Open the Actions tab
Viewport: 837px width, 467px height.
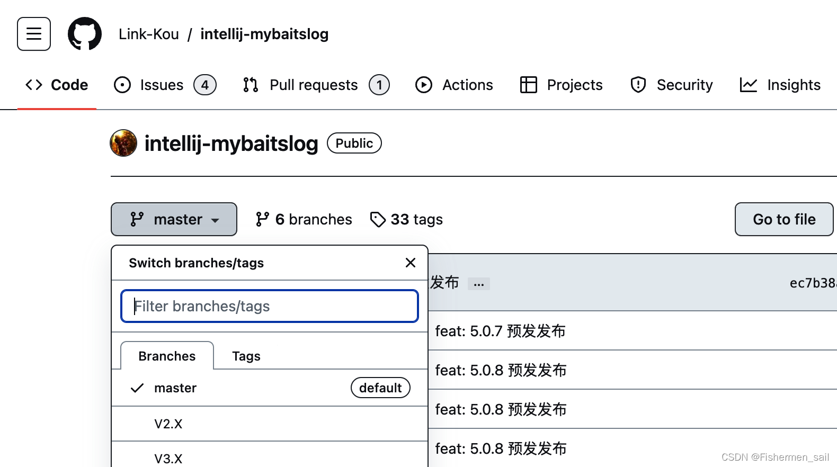pyautogui.click(x=454, y=85)
